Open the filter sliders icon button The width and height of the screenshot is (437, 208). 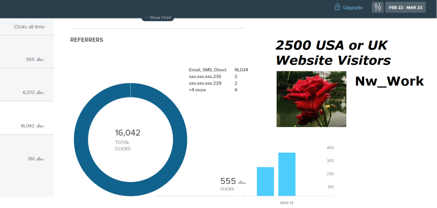click(x=378, y=7)
